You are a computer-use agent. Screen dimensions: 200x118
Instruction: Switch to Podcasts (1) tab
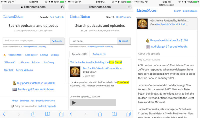(99, 54)
